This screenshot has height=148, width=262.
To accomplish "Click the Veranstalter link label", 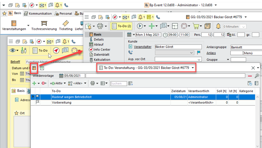I will click(x=142, y=47).
